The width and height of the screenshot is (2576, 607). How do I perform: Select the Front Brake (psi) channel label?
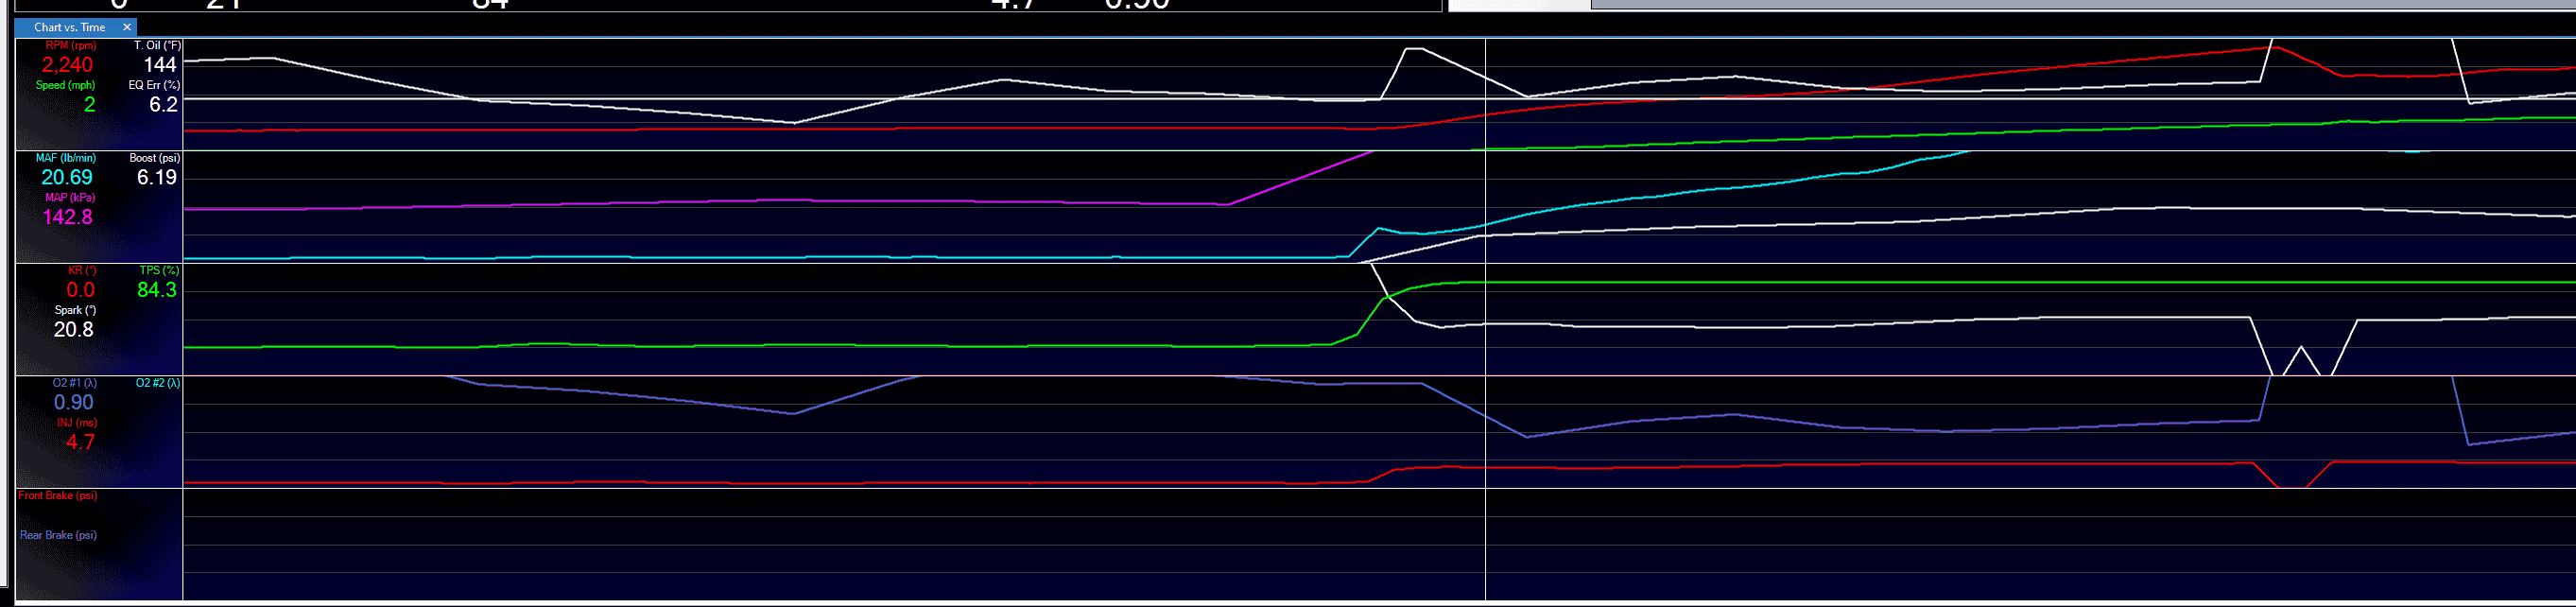pyautogui.click(x=58, y=496)
